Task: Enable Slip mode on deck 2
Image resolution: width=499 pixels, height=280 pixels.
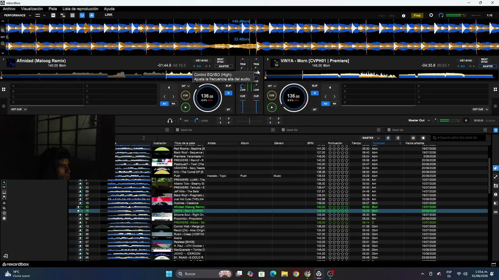Action: coord(315,86)
